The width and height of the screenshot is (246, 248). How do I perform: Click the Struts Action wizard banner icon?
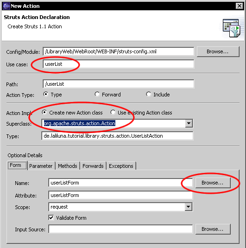(x=231, y=28)
